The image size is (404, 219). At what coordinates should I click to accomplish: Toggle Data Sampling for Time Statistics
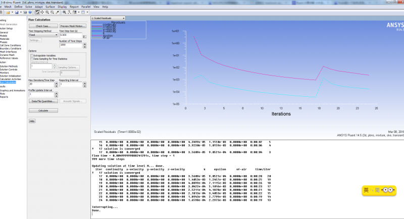pos(32,59)
